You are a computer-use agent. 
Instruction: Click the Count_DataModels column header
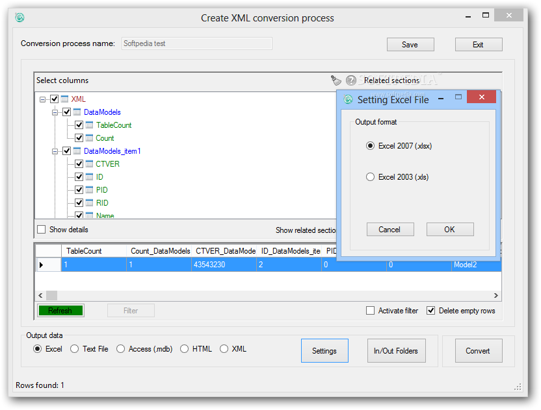point(159,251)
